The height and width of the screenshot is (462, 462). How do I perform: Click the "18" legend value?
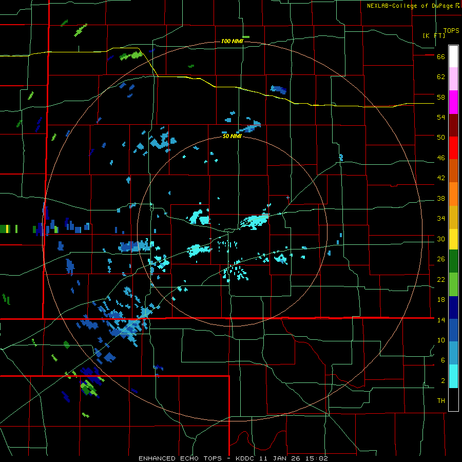pyautogui.click(x=441, y=300)
